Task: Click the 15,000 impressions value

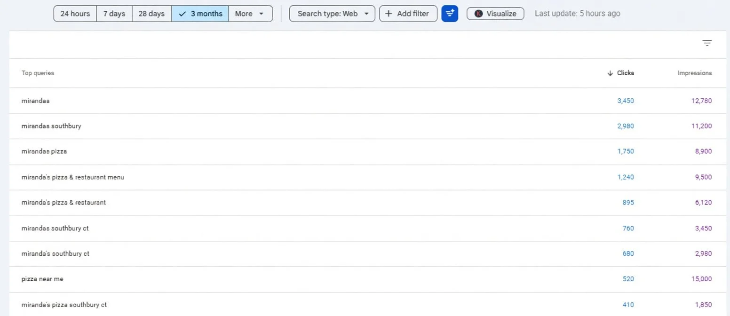Action: pyautogui.click(x=701, y=279)
